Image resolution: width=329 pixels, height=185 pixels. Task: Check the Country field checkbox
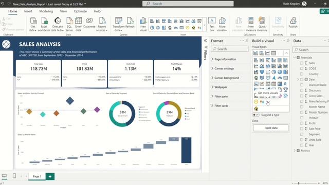point(302,74)
